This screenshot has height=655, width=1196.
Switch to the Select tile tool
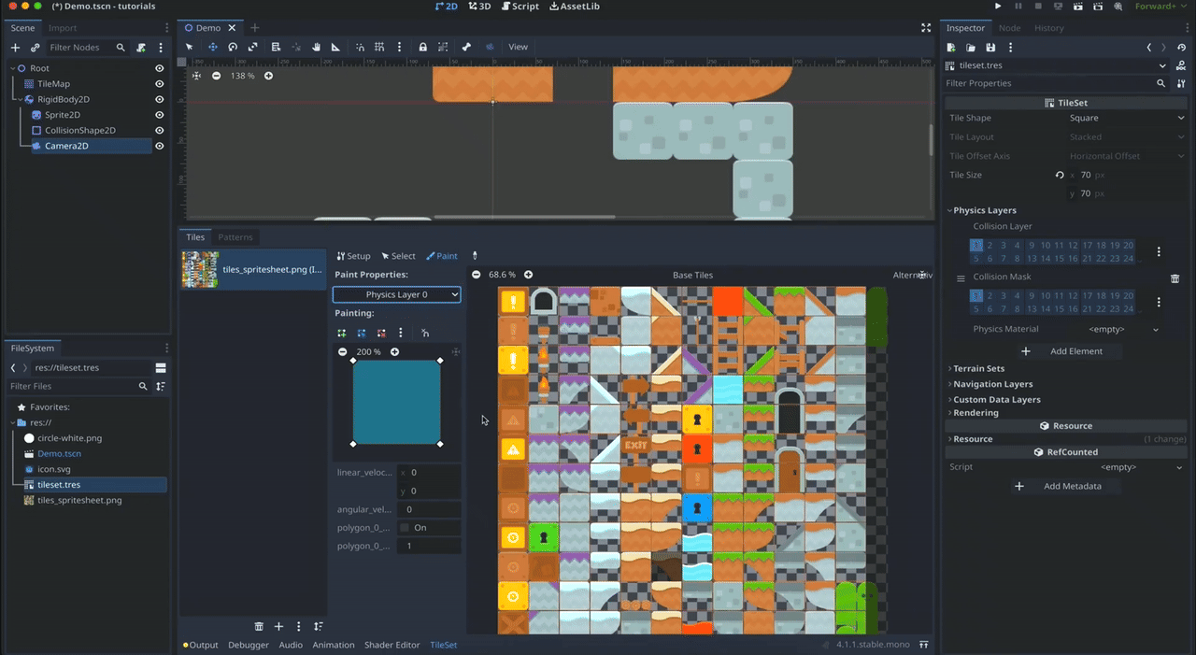coord(398,256)
